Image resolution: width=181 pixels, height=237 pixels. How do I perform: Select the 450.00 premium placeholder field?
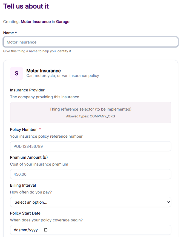90,174
